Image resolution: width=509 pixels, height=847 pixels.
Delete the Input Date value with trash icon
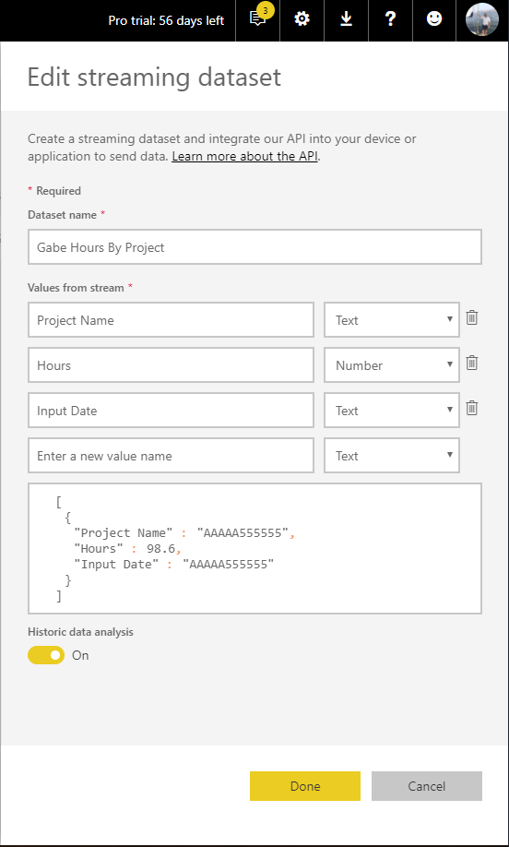(x=472, y=408)
